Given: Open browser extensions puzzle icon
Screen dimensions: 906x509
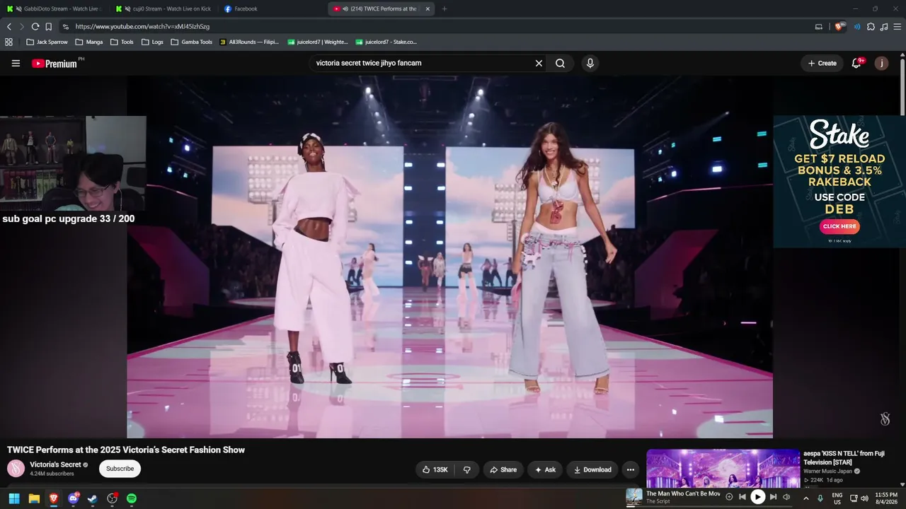Looking at the screenshot, I should point(871,27).
